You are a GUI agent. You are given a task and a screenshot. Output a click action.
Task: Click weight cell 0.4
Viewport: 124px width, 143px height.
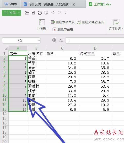pos(95,96)
